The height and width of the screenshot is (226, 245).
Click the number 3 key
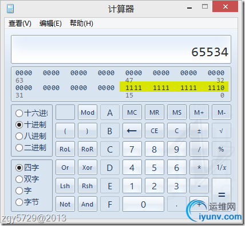(177, 186)
